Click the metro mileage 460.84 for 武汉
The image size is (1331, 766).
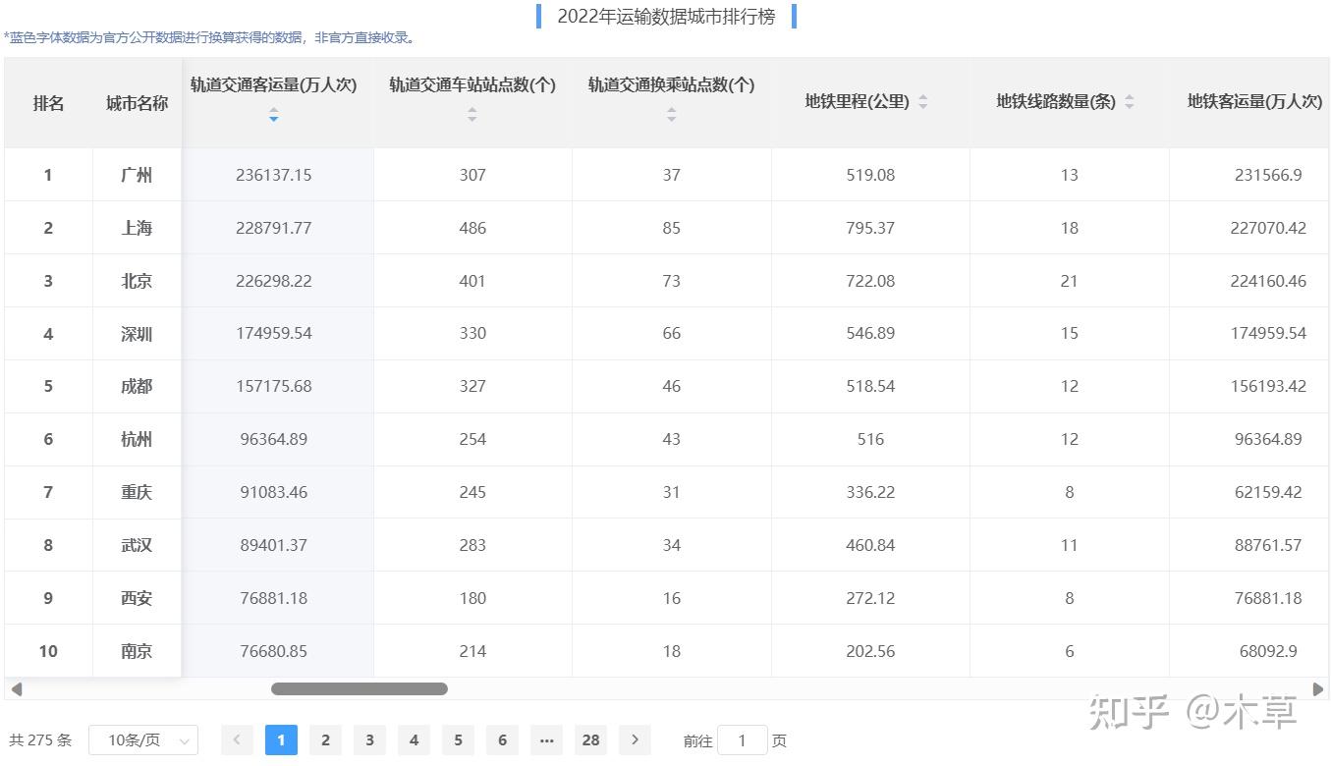coord(870,545)
